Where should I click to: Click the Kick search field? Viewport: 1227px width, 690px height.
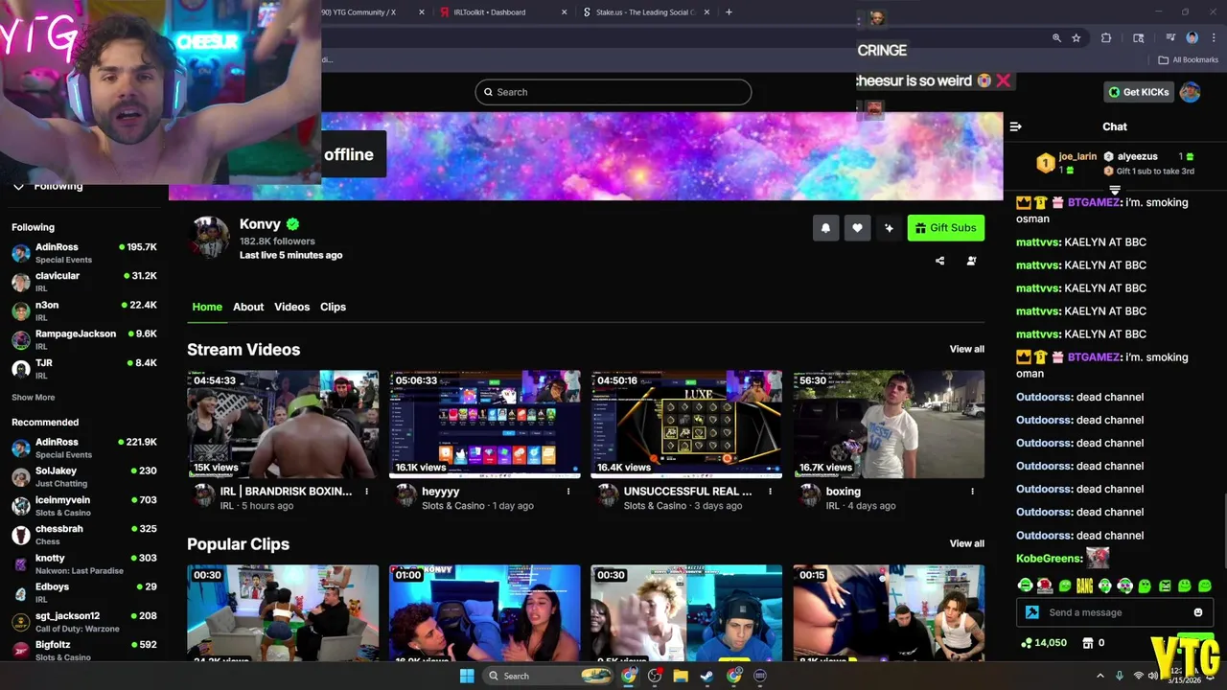(613, 92)
